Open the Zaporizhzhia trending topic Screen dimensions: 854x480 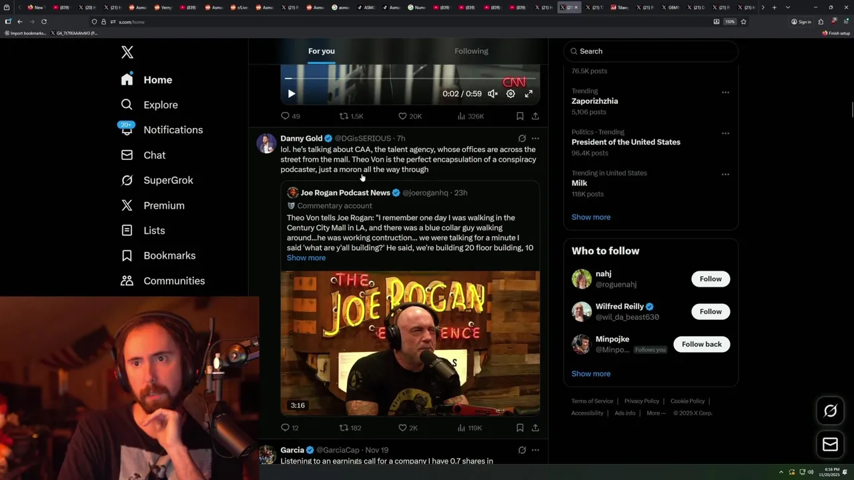[594, 101]
